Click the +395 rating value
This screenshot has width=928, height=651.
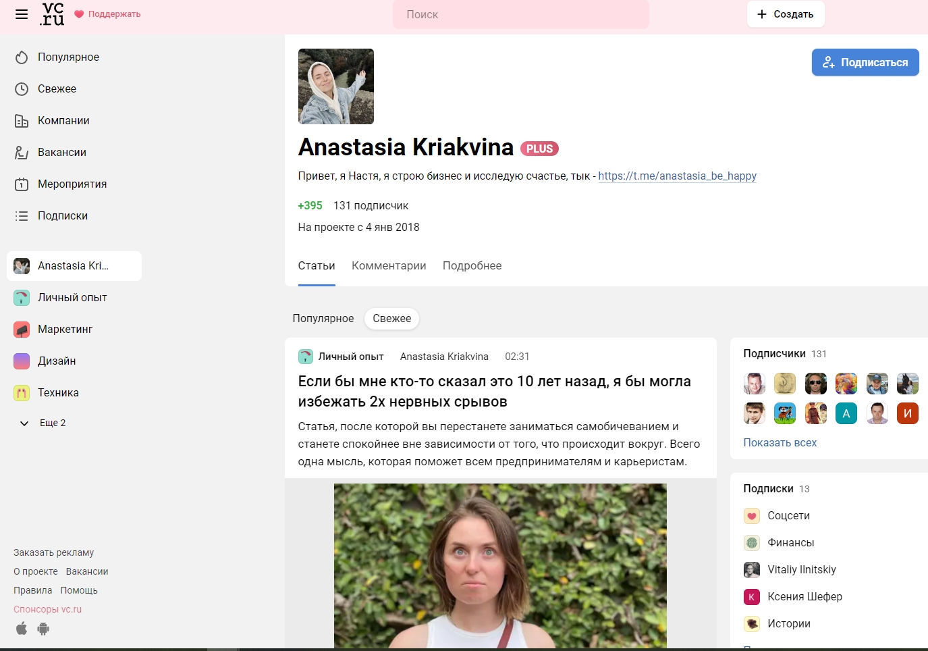pos(310,206)
